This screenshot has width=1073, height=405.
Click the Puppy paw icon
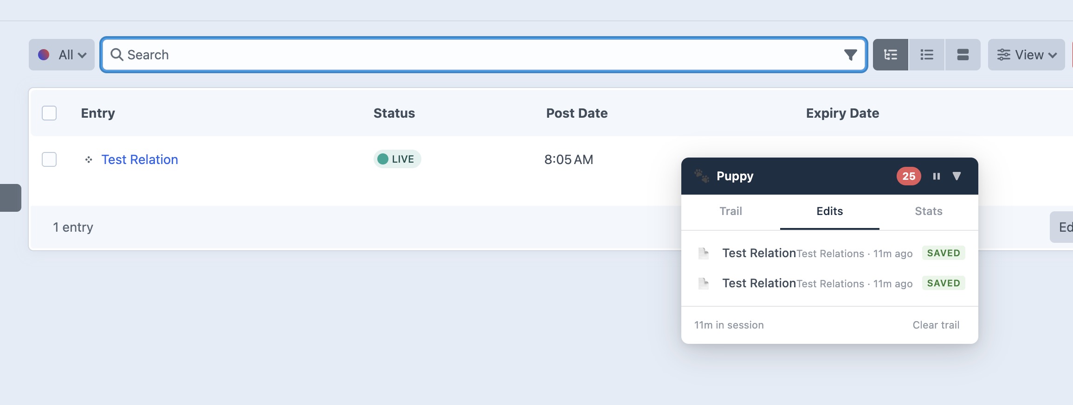coord(702,176)
